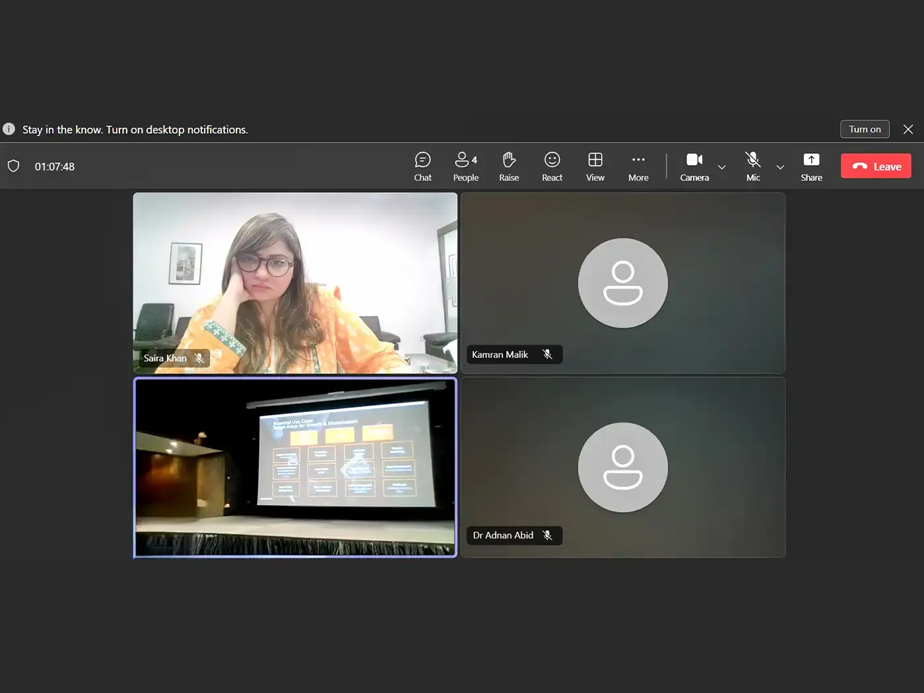Raise your hand in the meeting
924x693 pixels.
coord(509,166)
